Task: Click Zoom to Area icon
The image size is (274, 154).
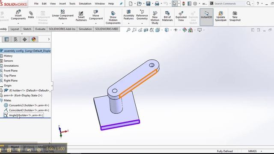Action: (x=134, y=30)
